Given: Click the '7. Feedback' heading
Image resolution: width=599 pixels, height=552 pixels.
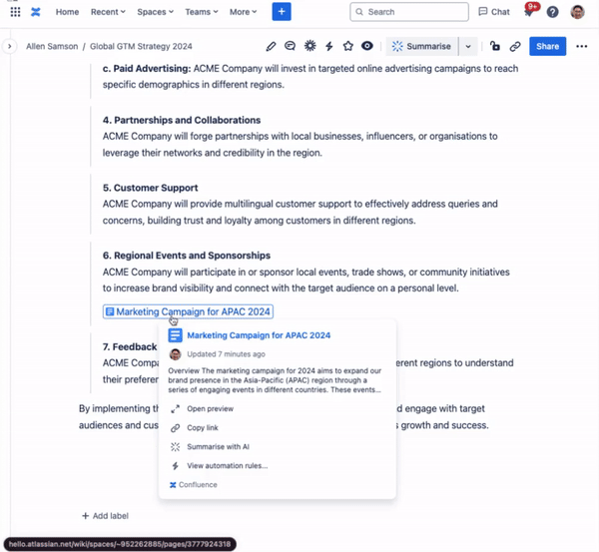Looking at the screenshot, I should [x=130, y=346].
